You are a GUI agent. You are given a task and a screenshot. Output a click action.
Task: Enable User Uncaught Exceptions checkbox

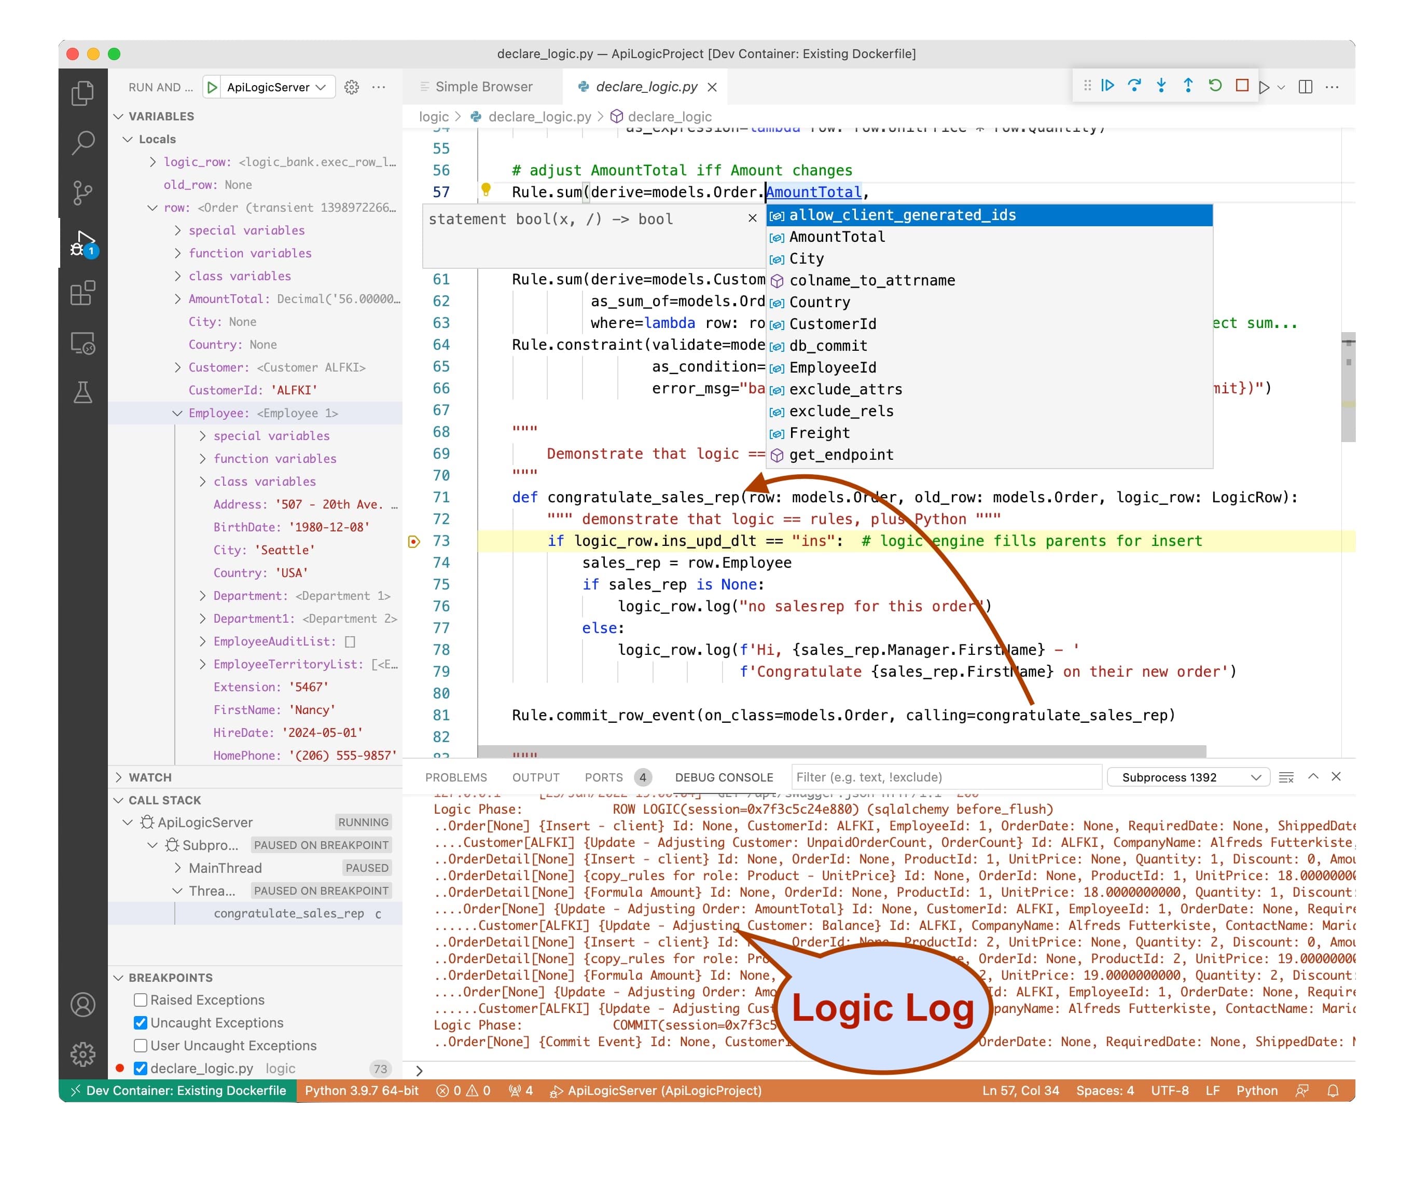click(141, 1046)
